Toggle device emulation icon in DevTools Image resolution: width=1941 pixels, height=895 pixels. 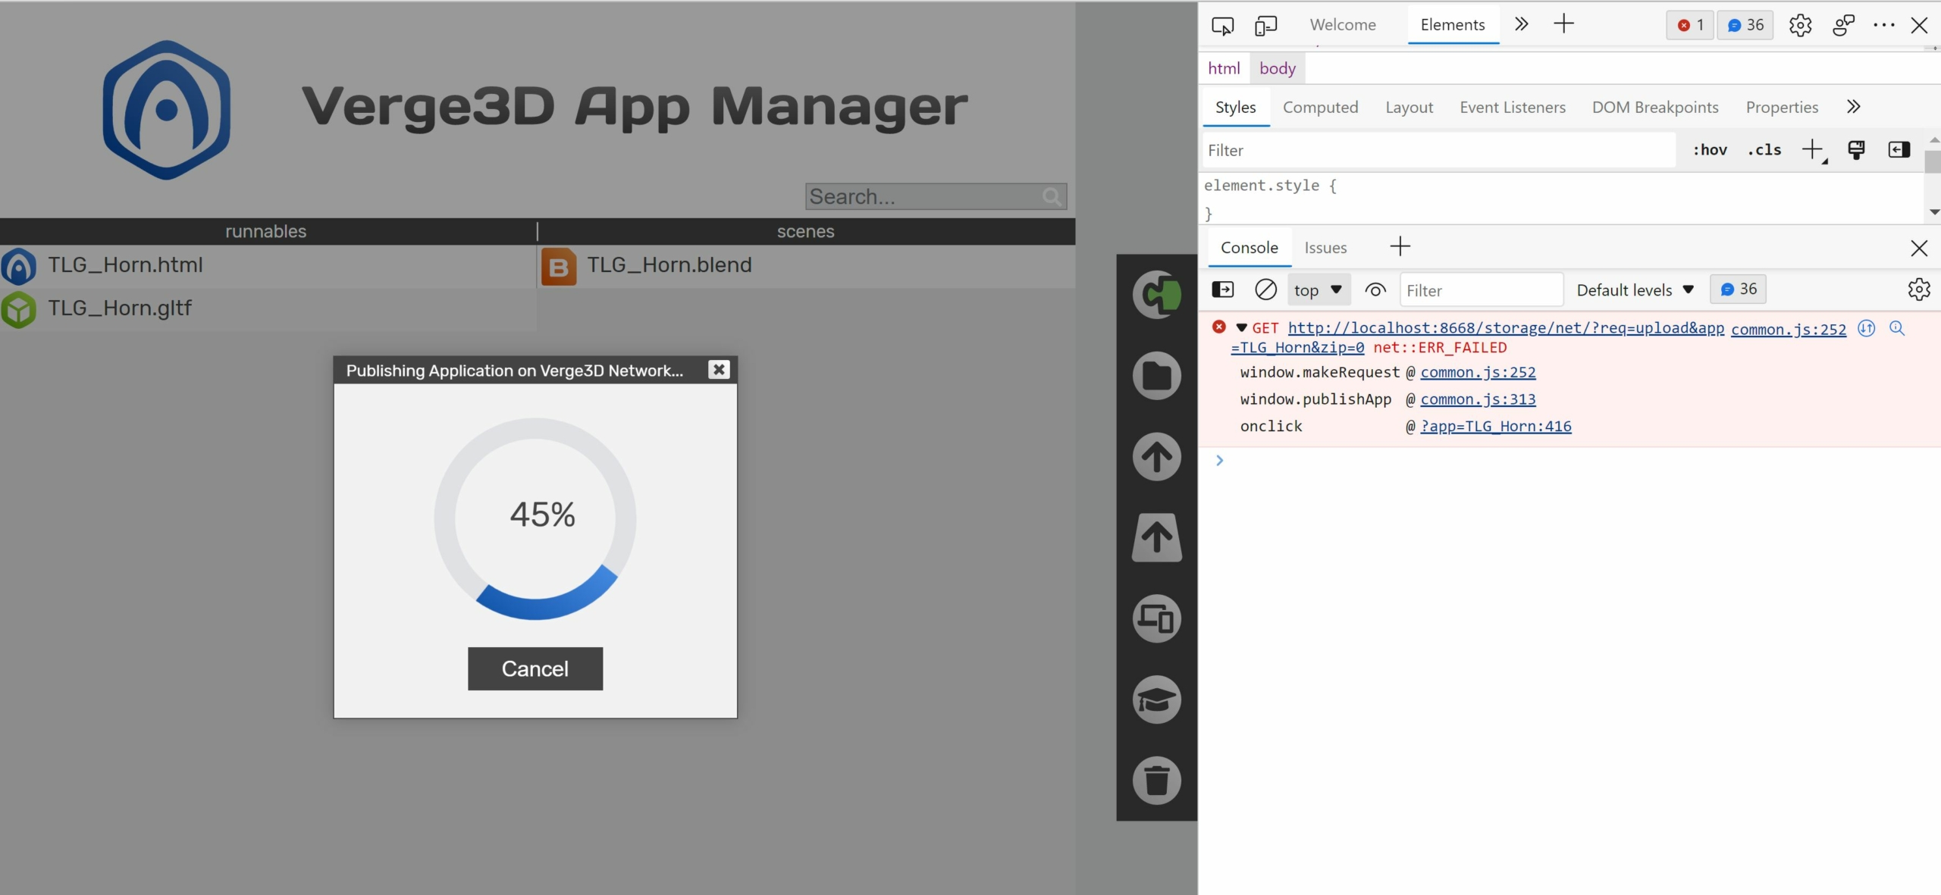click(1265, 25)
